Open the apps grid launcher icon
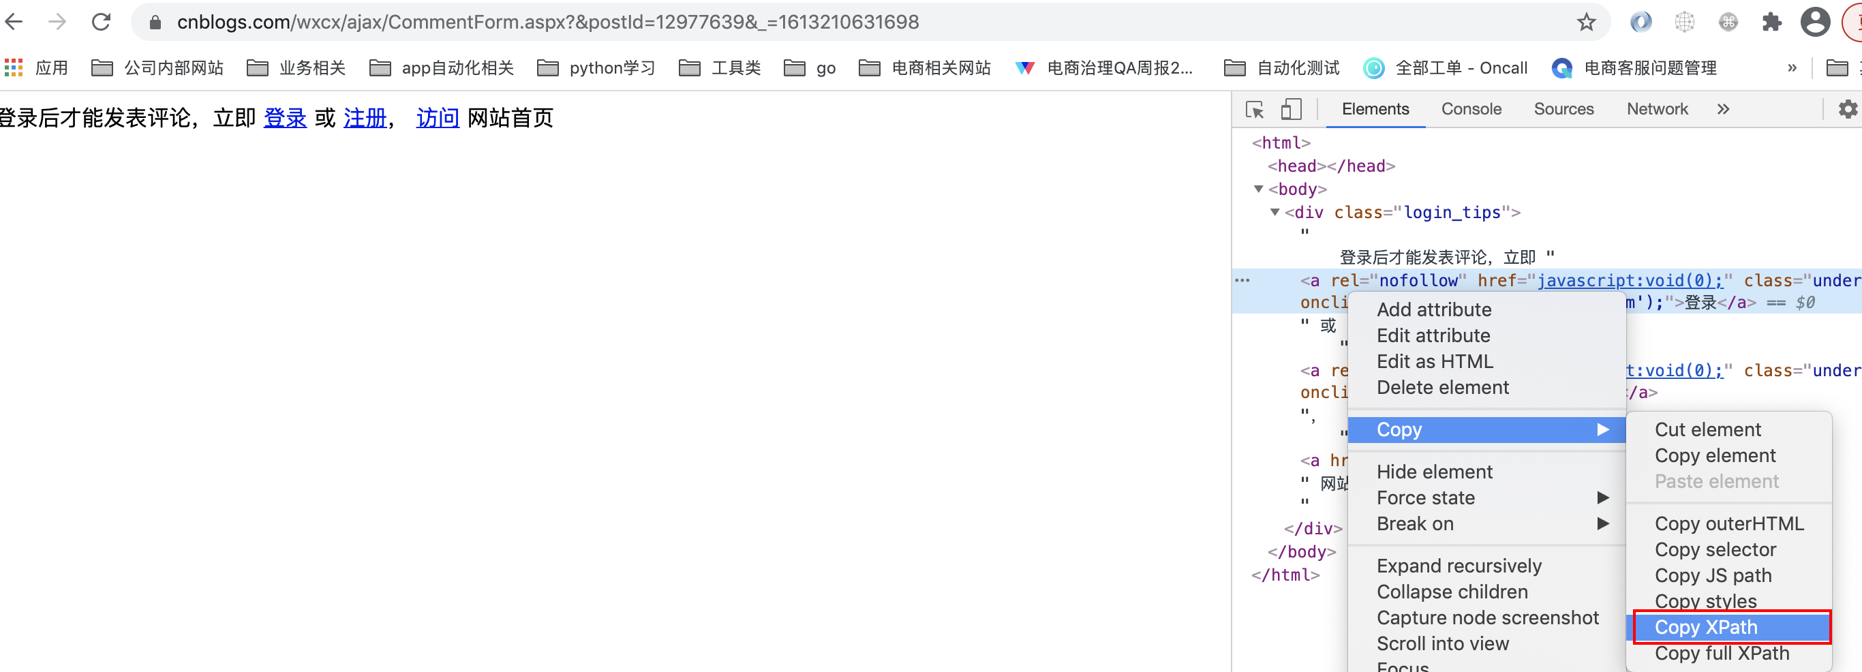Screen dimensions: 1862x672 tap(13, 67)
